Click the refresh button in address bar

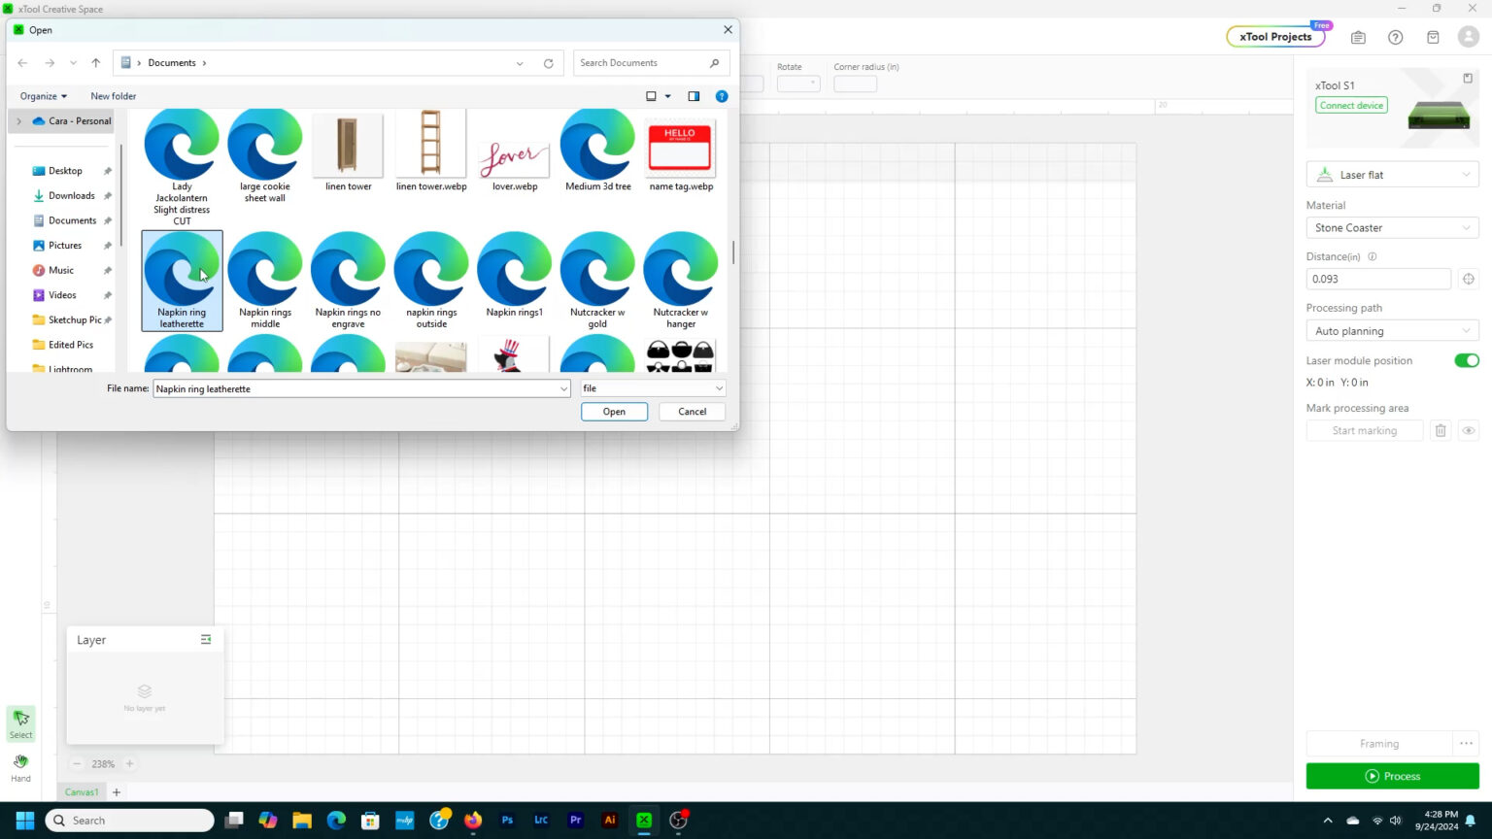548,63
